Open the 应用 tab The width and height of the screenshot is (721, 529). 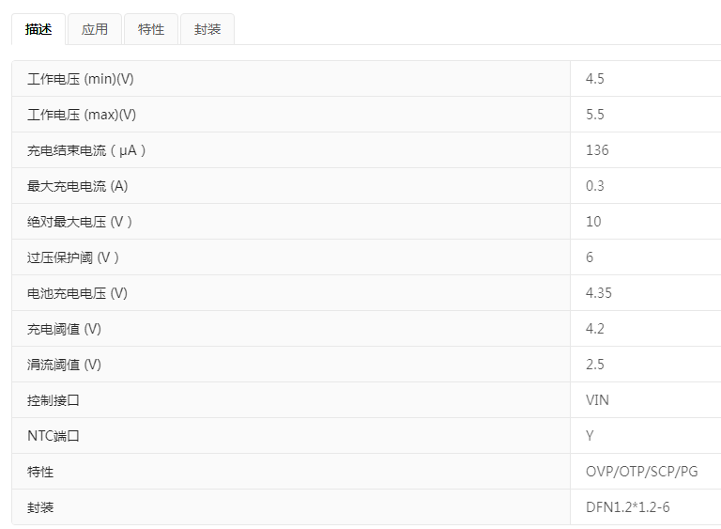click(x=95, y=29)
